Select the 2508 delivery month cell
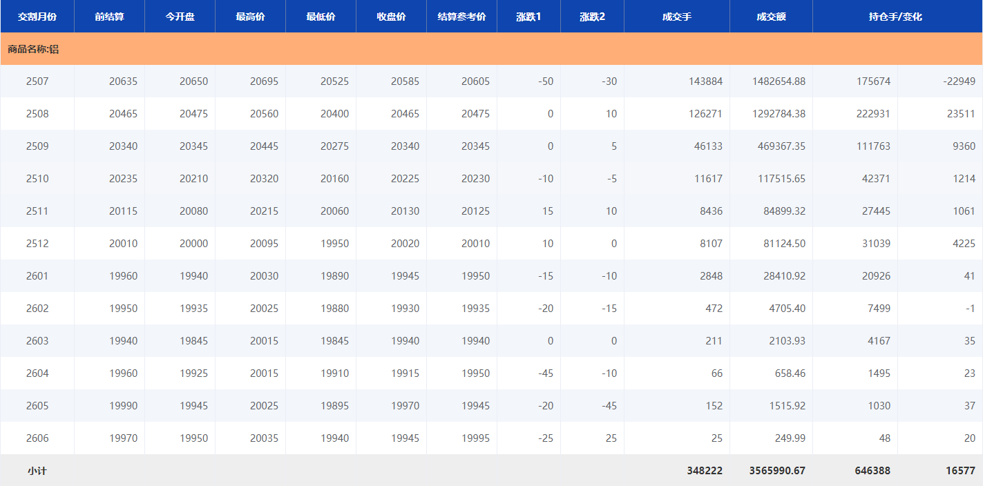Viewport: 983px width, 486px height. [37, 114]
